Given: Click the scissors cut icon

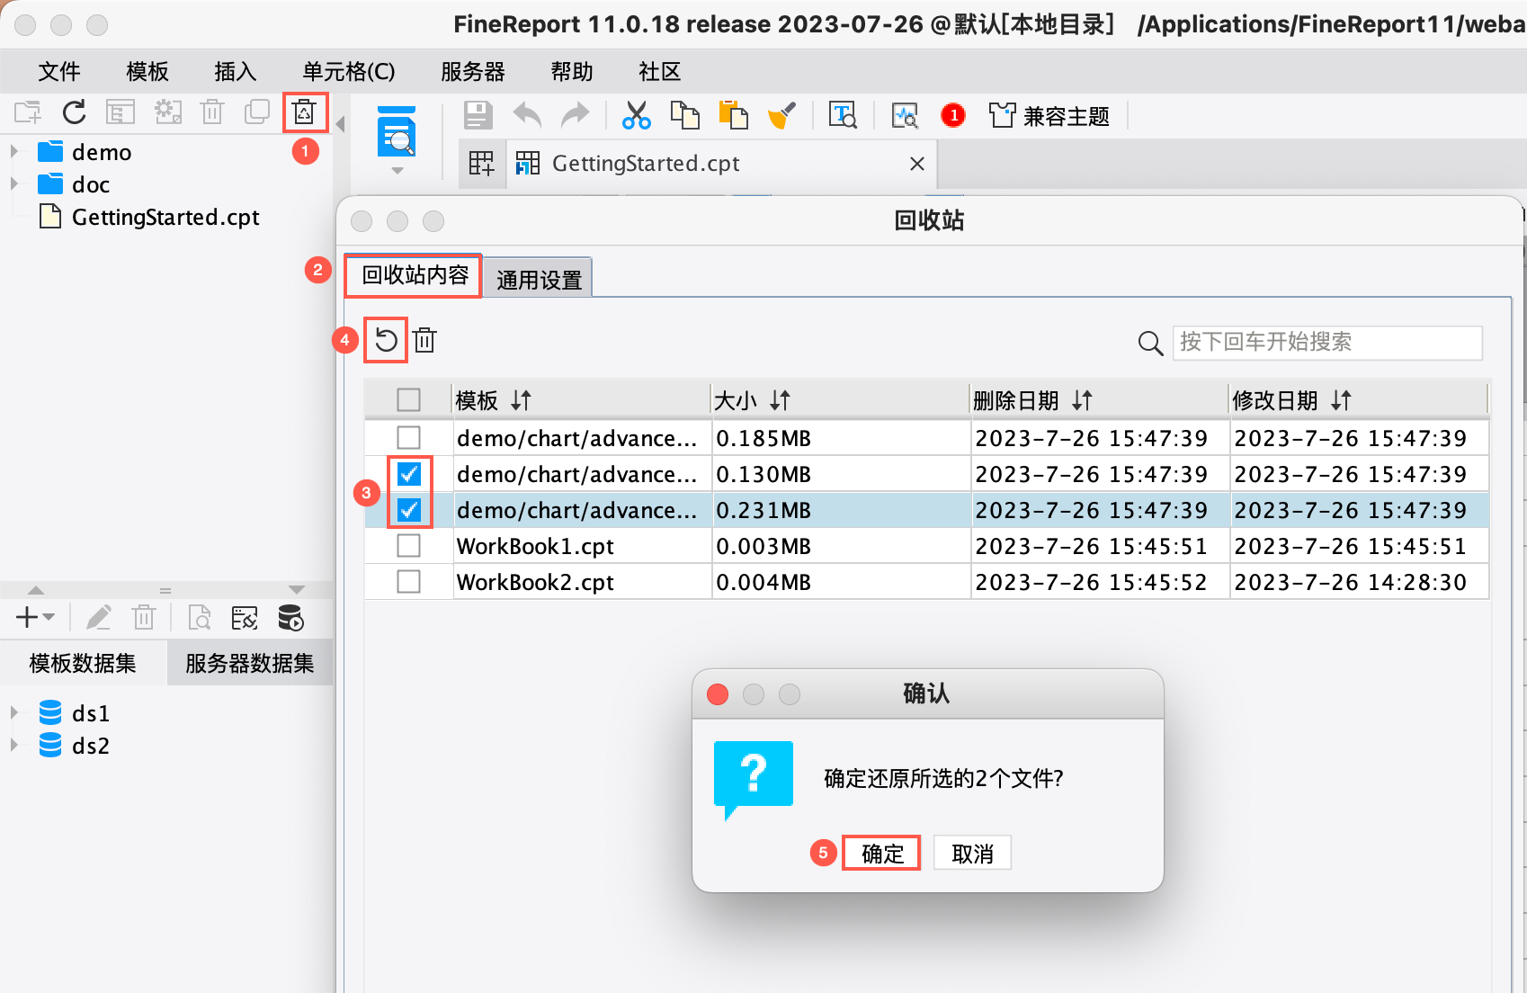Looking at the screenshot, I should [x=637, y=115].
